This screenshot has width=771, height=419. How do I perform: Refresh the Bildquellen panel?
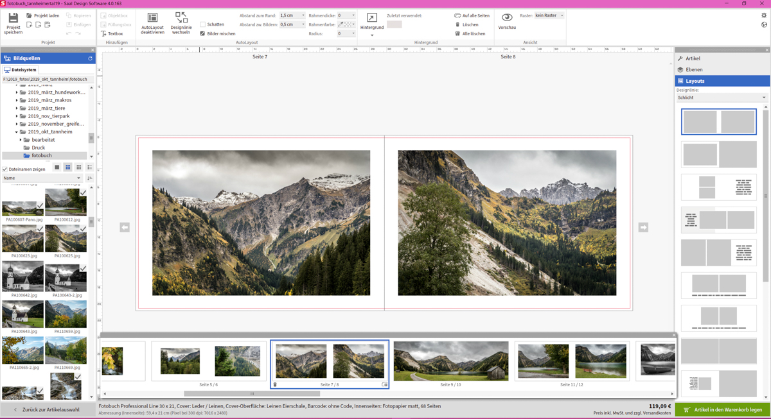pos(90,58)
